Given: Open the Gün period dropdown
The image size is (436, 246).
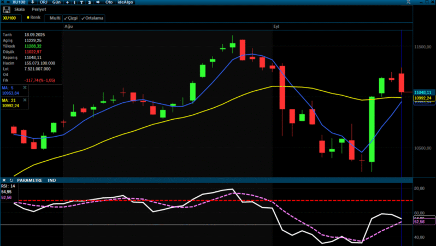Looking at the screenshot, I should tap(56, 2).
